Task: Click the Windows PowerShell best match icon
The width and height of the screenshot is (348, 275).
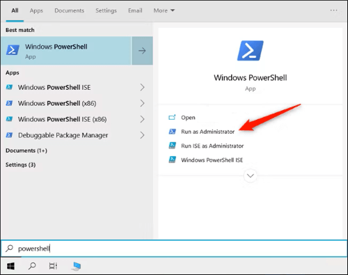Action: click(13, 50)
